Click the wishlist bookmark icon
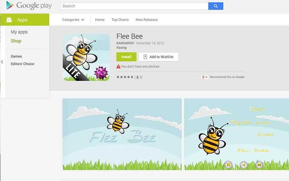The height and width of the screenshot is (181, 289). (x=145, y=57)
